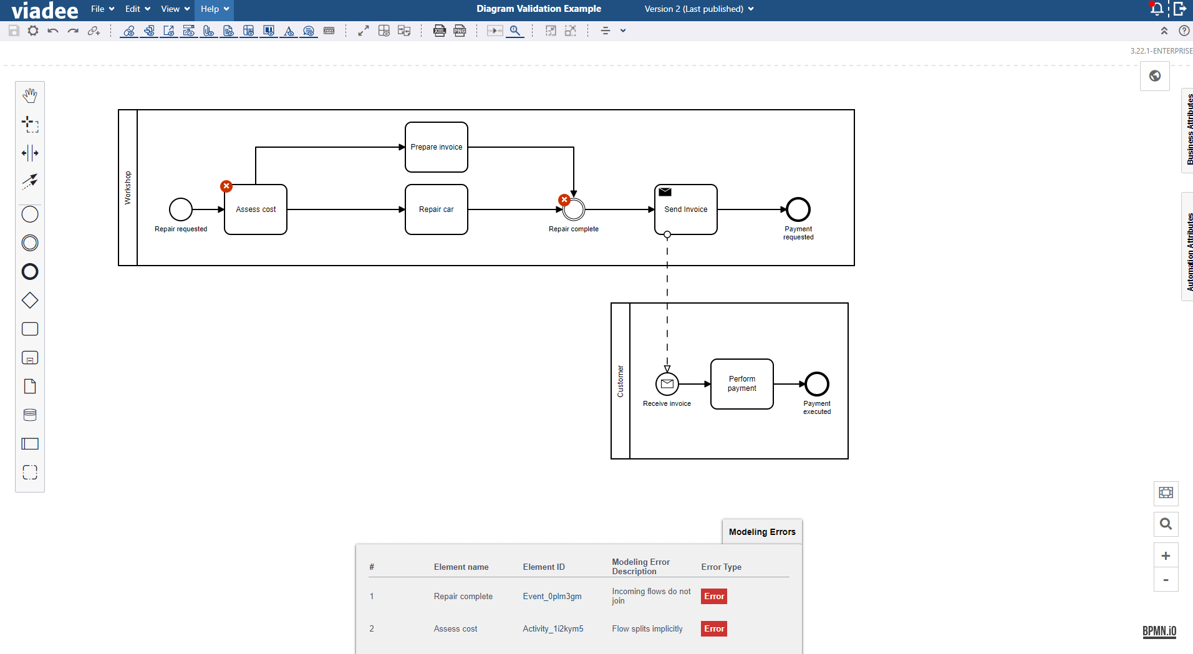Create an end event from palette
Viewport: 1193px width, 654px height.
pos(30,272)
